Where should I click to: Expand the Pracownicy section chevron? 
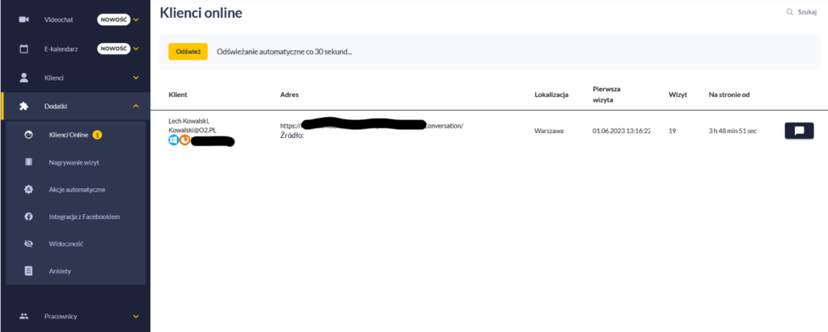click(x=136, y=317)
